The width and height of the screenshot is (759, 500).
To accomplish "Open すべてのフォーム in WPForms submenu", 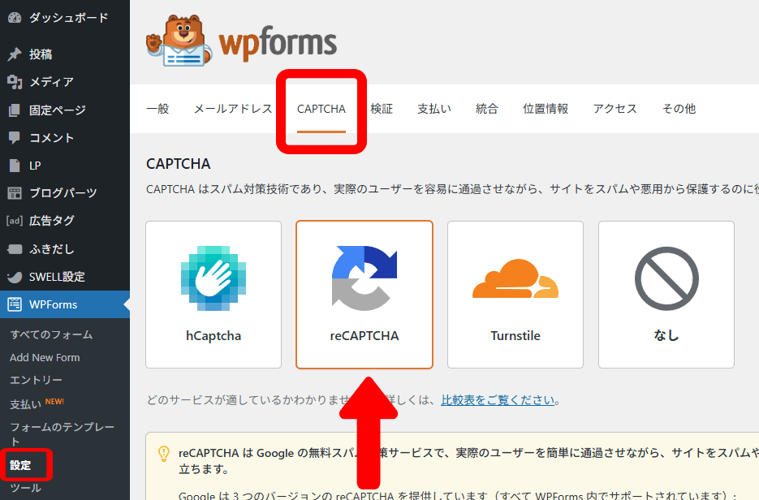I will (x=51, y=334).
